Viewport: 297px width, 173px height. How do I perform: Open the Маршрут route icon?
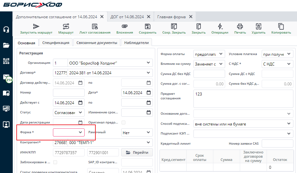(x=66, y=27)
